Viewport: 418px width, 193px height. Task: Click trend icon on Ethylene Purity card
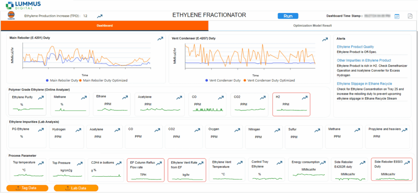pos(41,98)
